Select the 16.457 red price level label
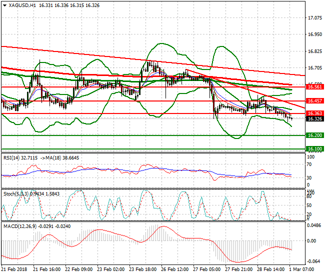Screen dimensions: 325x275 (315, 101)
